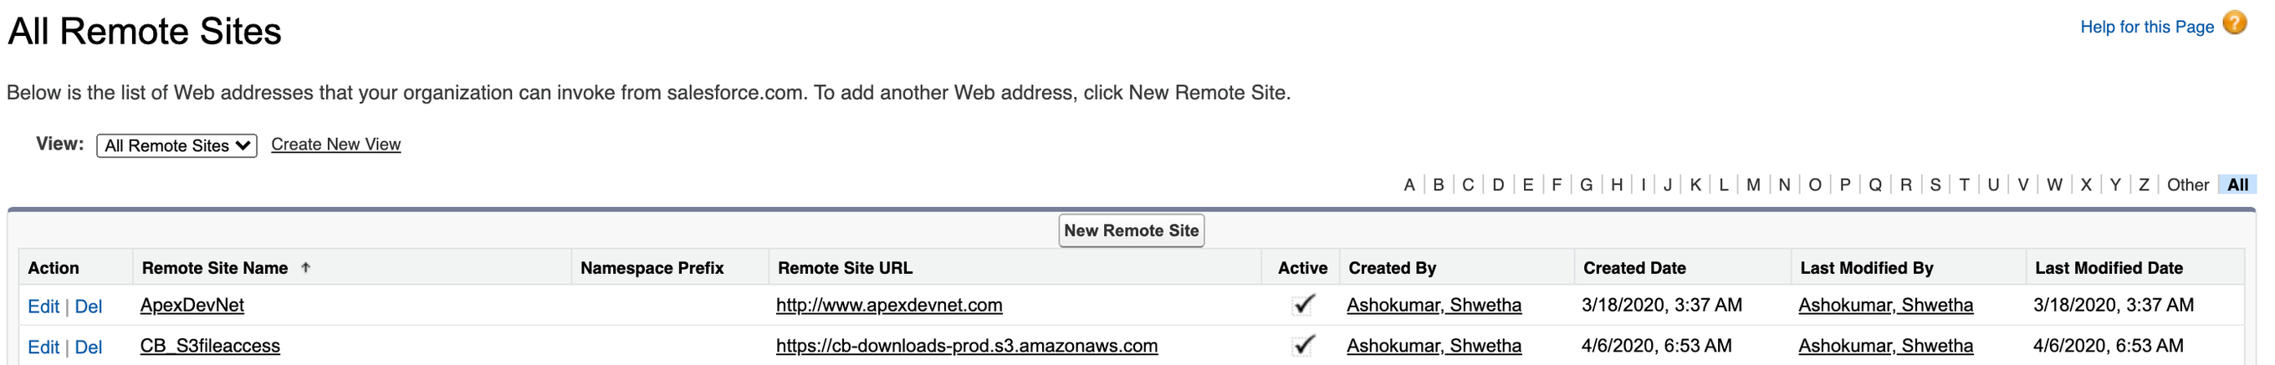Image resolution: width=2275 pixels, height=365 pixels.
Task: Select the Other filter in alphabet bar
Action: click(2186, 185)
